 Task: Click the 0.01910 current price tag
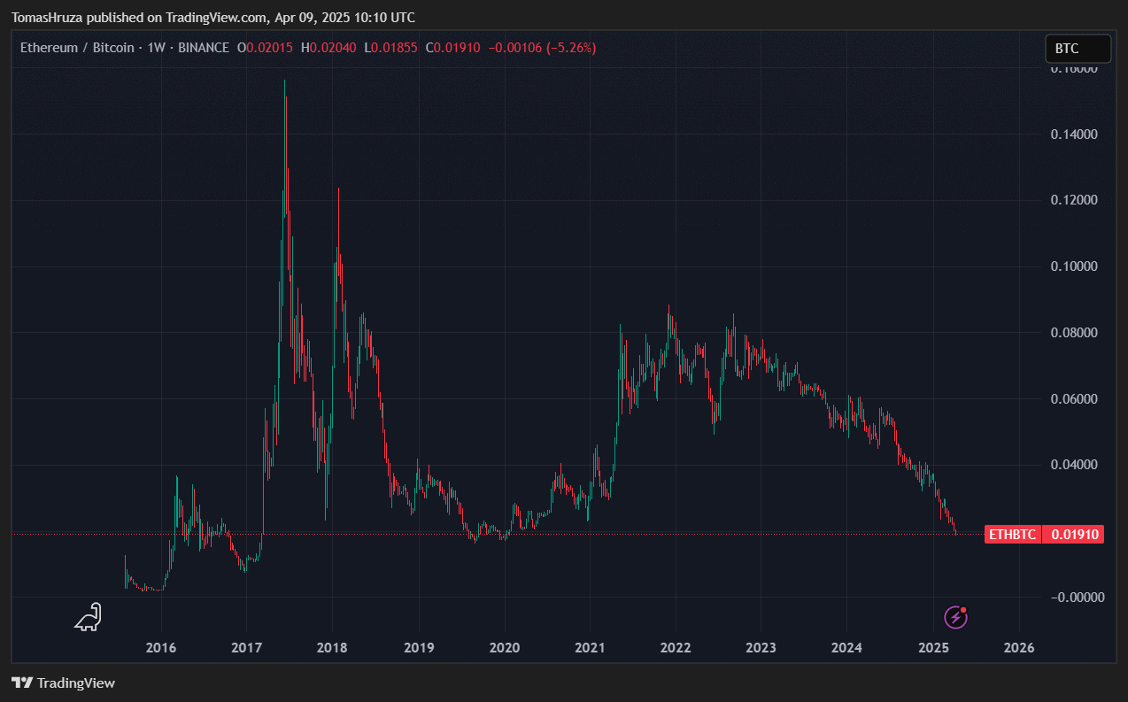point(1074,534)
